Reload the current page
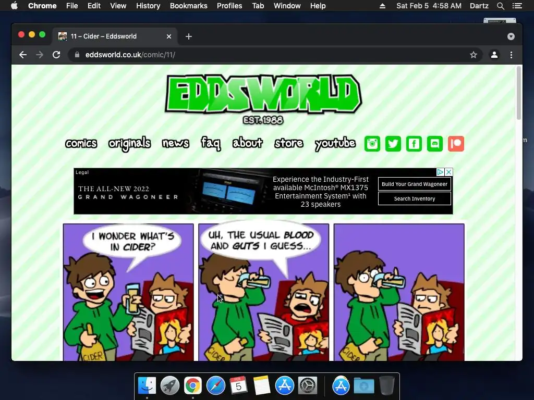Viewport: 534px width, 400px height. (x=56, y=55)
